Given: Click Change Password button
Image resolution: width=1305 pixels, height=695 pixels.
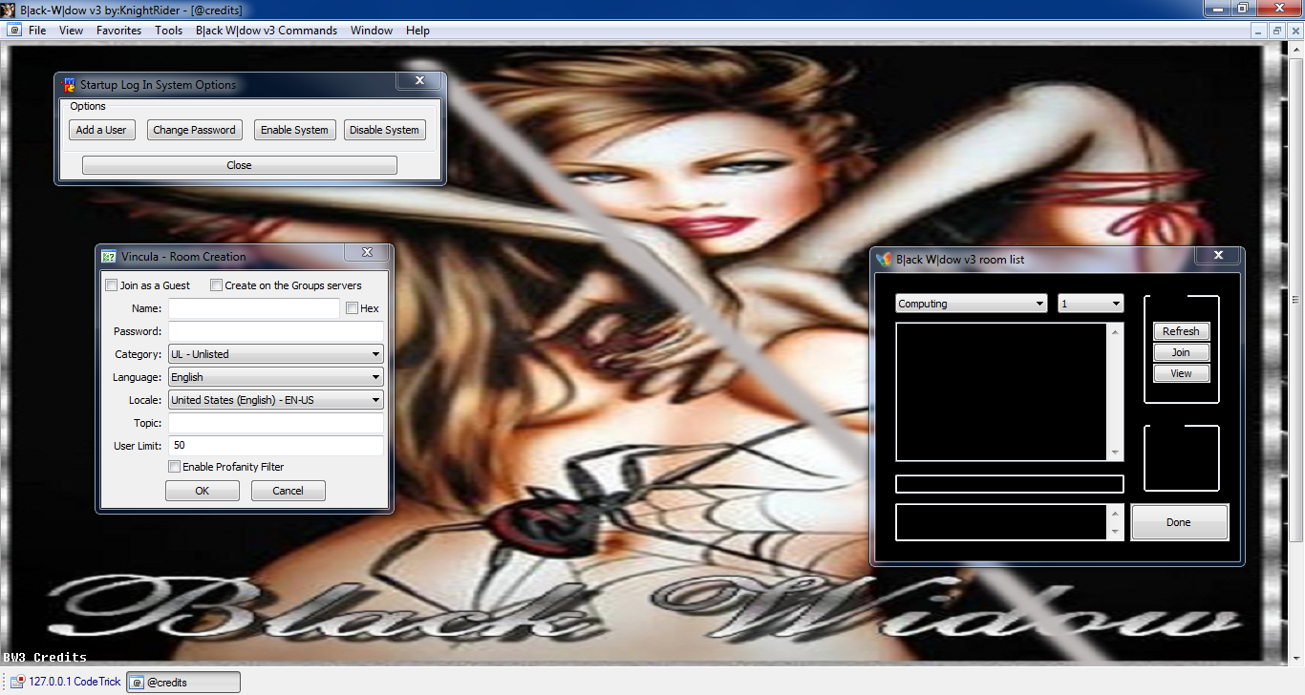Looking at the screenshot, I should click(x=194, y=130).
